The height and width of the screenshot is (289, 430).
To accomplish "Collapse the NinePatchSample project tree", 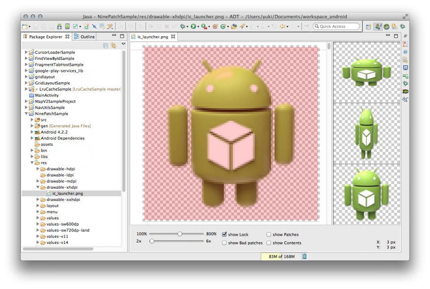I will [x=27, y=113].
